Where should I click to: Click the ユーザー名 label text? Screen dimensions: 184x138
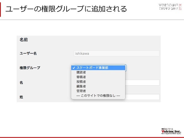click(28, 54)
